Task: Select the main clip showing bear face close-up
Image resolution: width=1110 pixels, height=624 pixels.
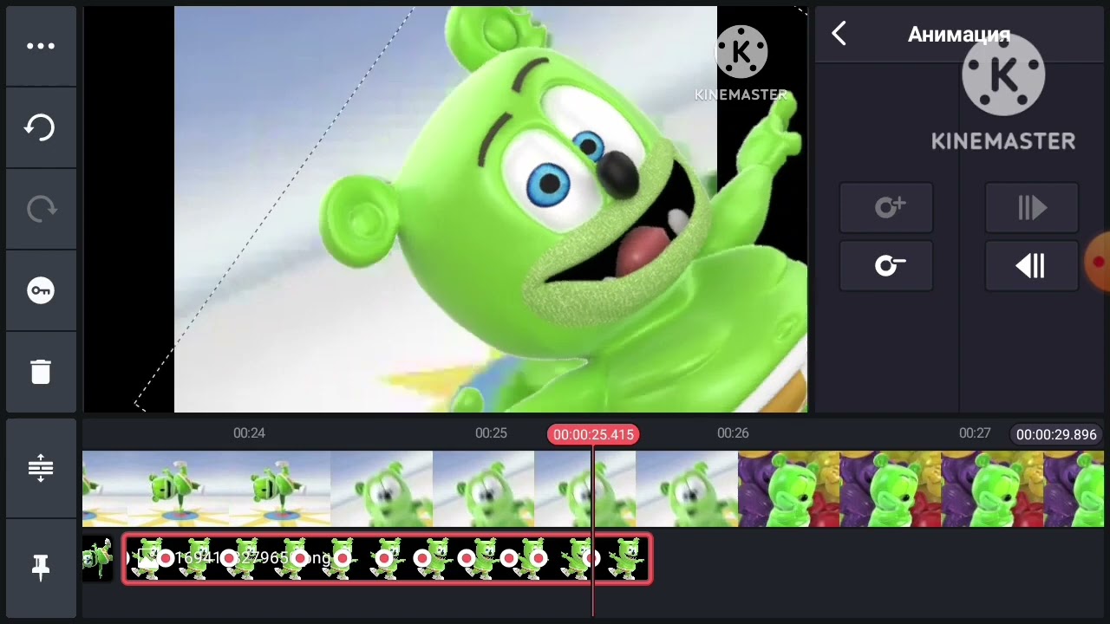Action: click(x=534, y=489)
